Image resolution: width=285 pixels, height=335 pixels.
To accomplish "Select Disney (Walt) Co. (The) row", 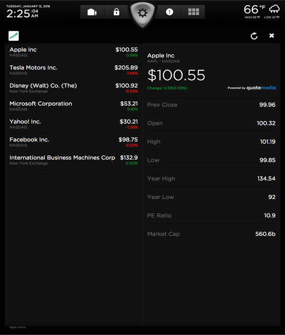I will (73, 88).
